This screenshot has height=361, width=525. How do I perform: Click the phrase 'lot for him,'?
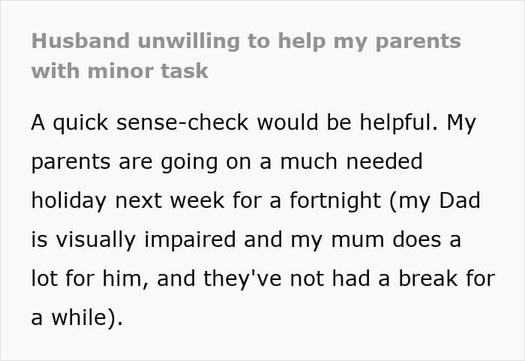pos(90,278)
